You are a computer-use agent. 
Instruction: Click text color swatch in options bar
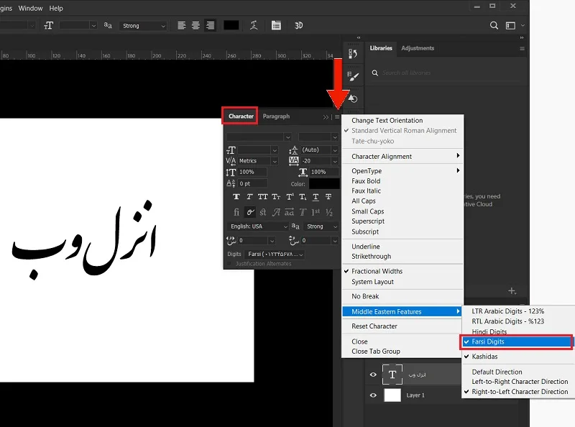(231, 25)
